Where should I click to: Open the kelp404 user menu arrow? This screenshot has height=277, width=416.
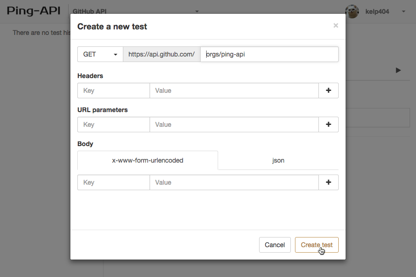(x=404, y=11)
